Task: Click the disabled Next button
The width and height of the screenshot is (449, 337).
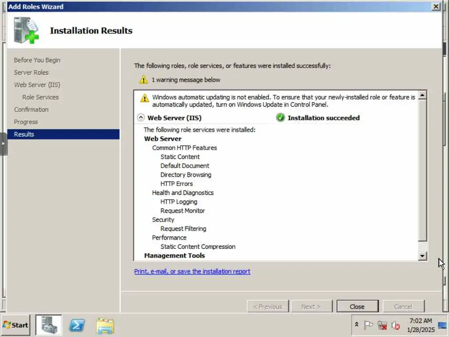Action: coord(311,306)
